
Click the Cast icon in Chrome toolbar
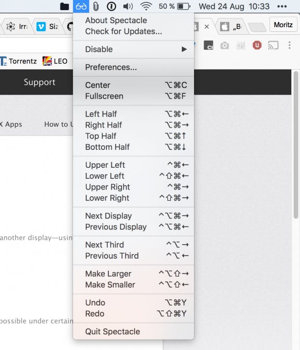click(273, 45)
